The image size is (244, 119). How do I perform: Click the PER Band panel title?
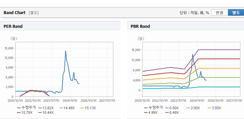pyautogui.click(x=13, y=26)
